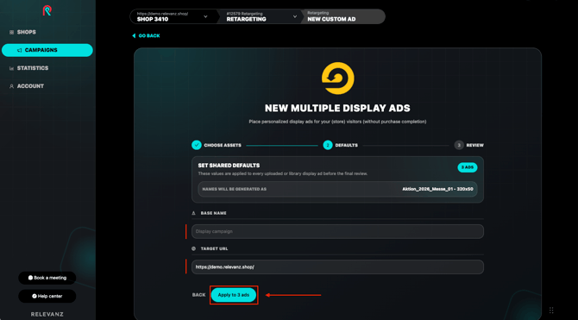The height and width of the screenshot is (320, 578).
Task: Click the Review step label
Action: (474, 145)
